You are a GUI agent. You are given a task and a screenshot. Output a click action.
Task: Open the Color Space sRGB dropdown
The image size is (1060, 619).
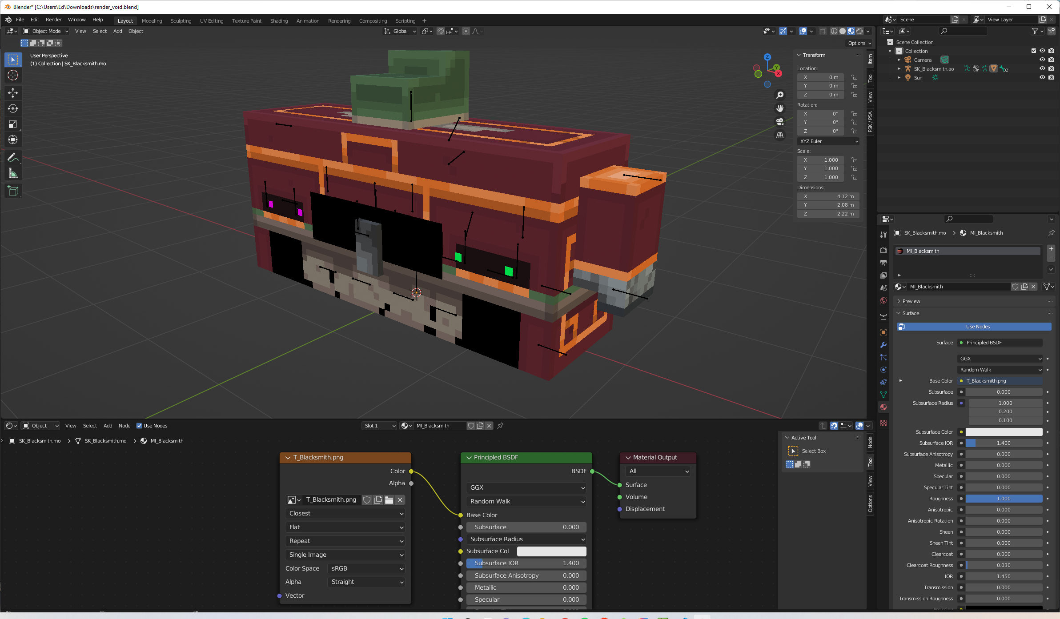366,568
